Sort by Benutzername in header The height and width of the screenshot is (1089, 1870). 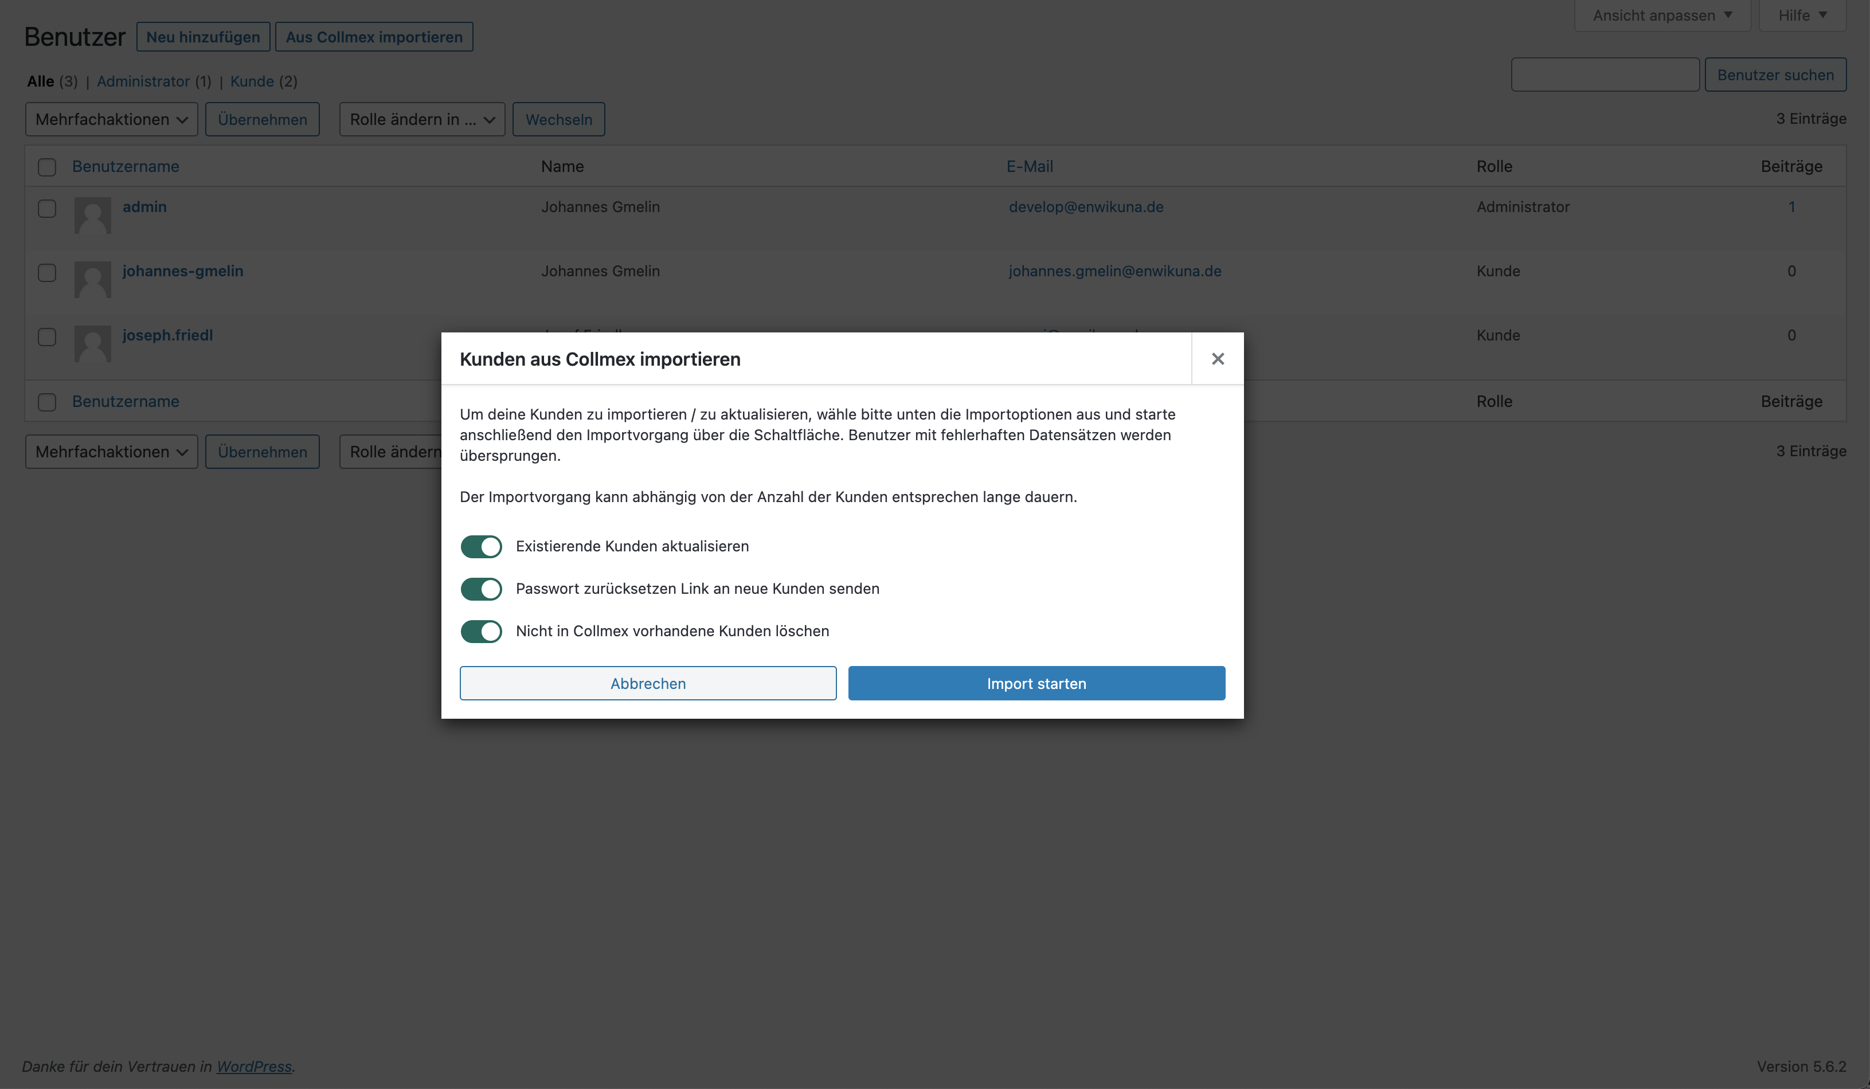126,167
